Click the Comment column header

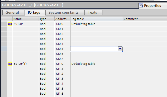click(x=143, y=19)
